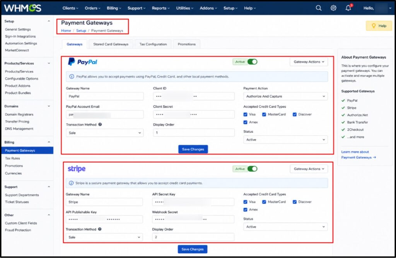Open the Utilities menu
The height and width of the screenshot is (258, 396).
click(x=184, y=8)
